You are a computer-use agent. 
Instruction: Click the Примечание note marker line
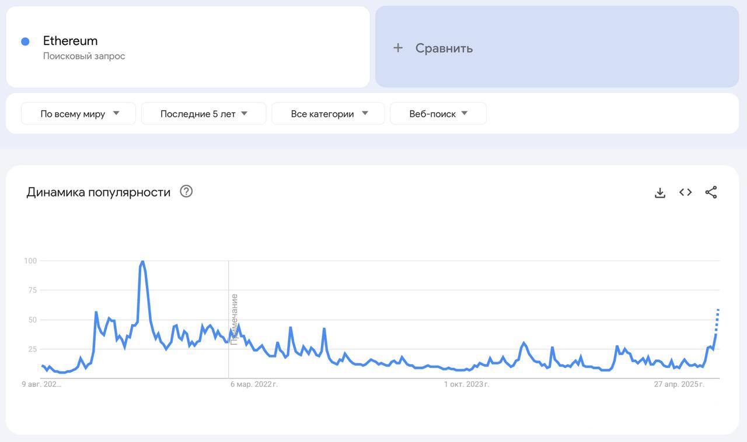point(229,320)
